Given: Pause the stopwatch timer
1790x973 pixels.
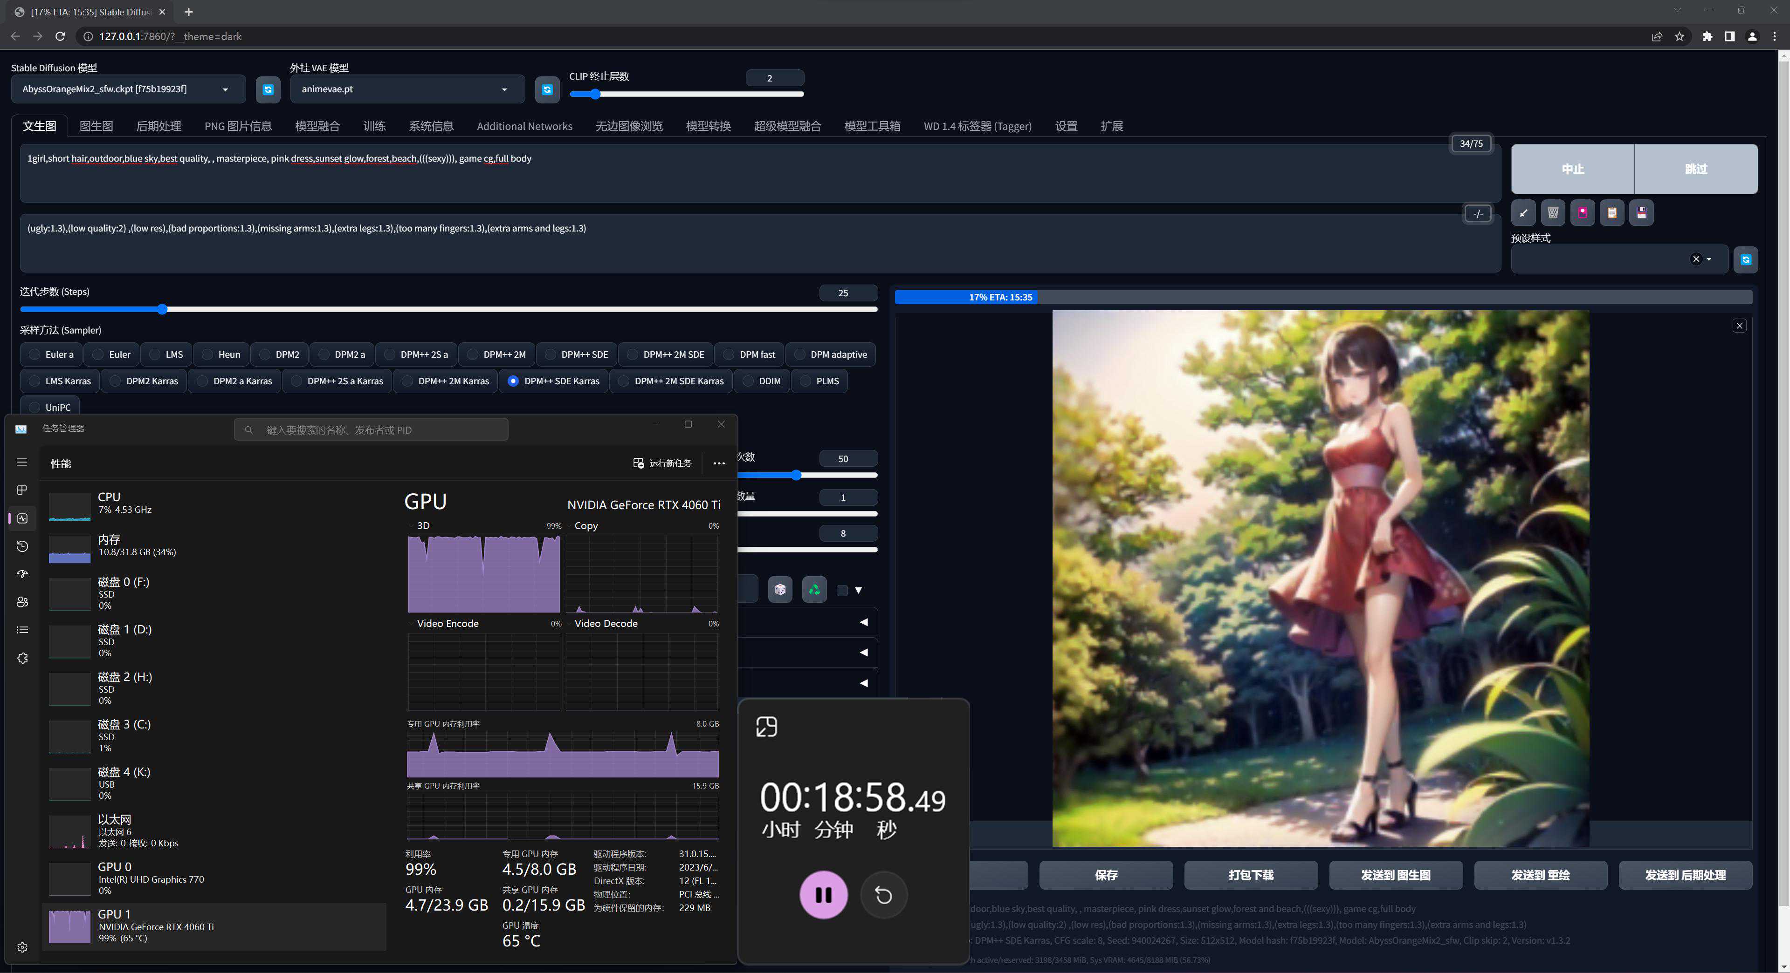Looking at the screenshot, I should pos(823,895).
